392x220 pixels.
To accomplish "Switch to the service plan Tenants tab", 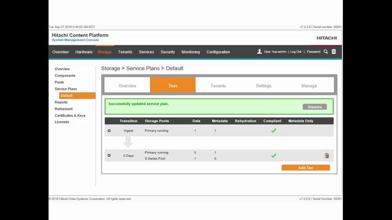I will (x=218, y=86).
